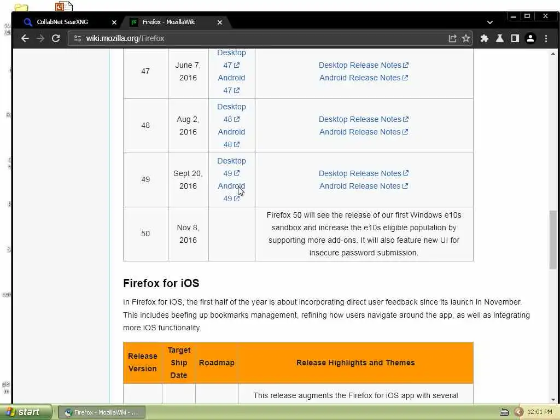The height and width of the screenshot is (420, 560).
Task: Select the 'Sept 20, 2016' date cell
Action: [x=188, y=179]
